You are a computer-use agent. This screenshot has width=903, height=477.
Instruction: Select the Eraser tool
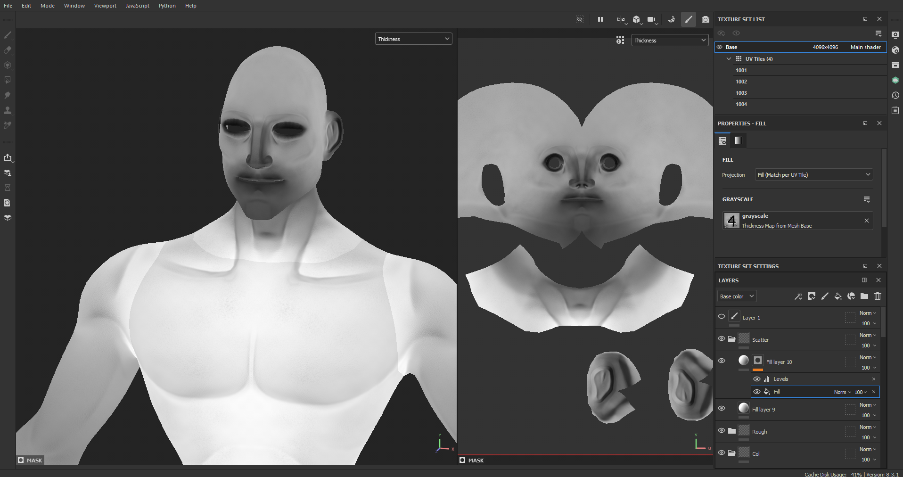pos(8,49)
